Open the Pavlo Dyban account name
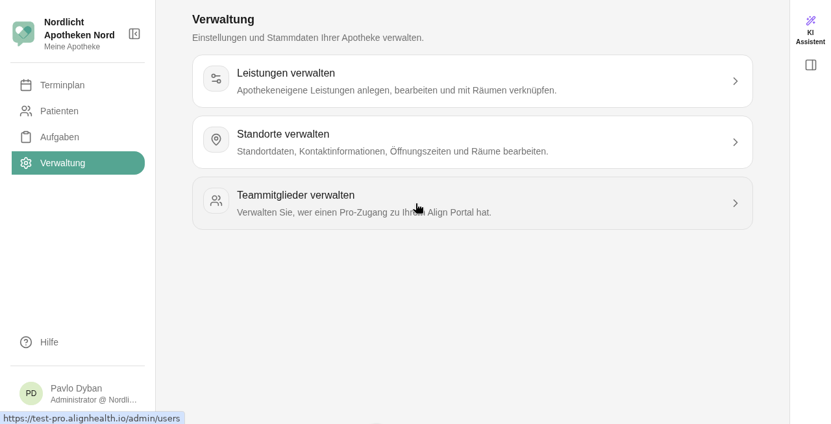This screenshot has height=424, width=831. click(x=76, y=388)
